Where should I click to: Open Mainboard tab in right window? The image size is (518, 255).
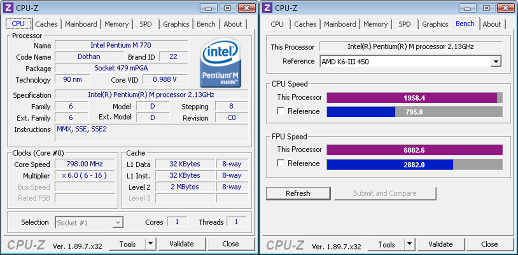coord(340,24)
